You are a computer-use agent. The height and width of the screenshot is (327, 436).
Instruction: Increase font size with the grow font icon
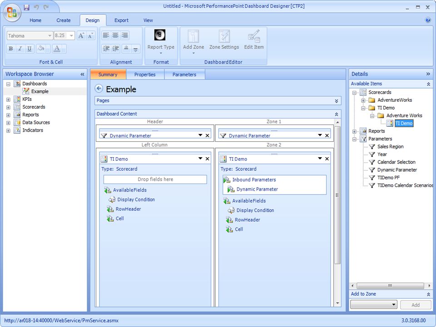tap(81, 35)
